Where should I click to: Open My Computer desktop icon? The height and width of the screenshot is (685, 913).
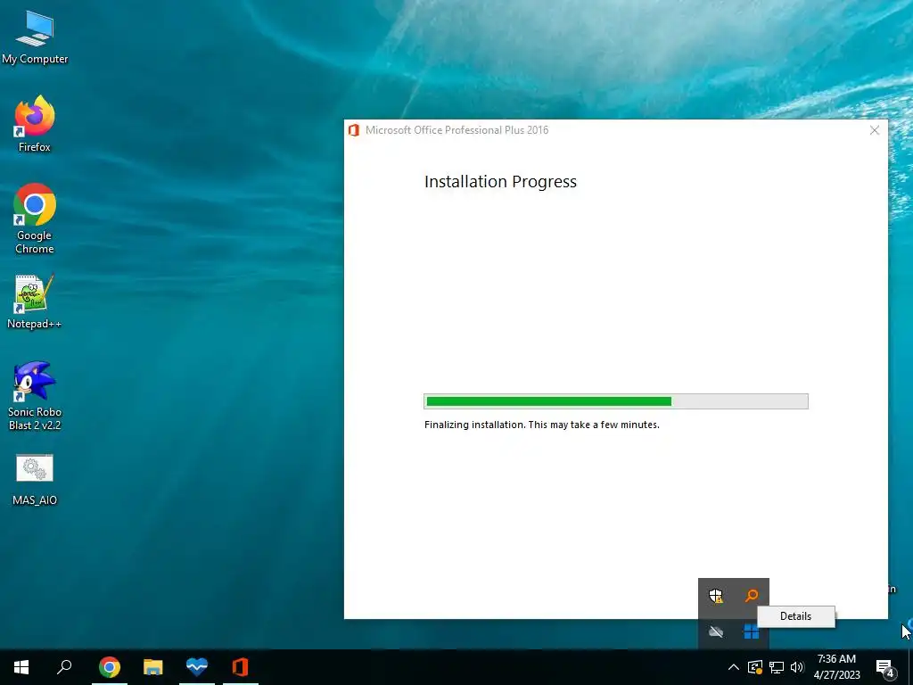click(35, 37)
